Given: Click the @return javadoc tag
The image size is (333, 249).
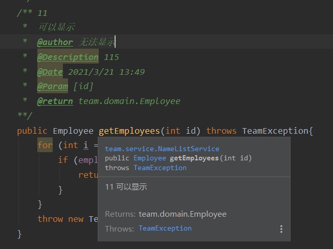Looking at the screenshot, I should 55,101.
